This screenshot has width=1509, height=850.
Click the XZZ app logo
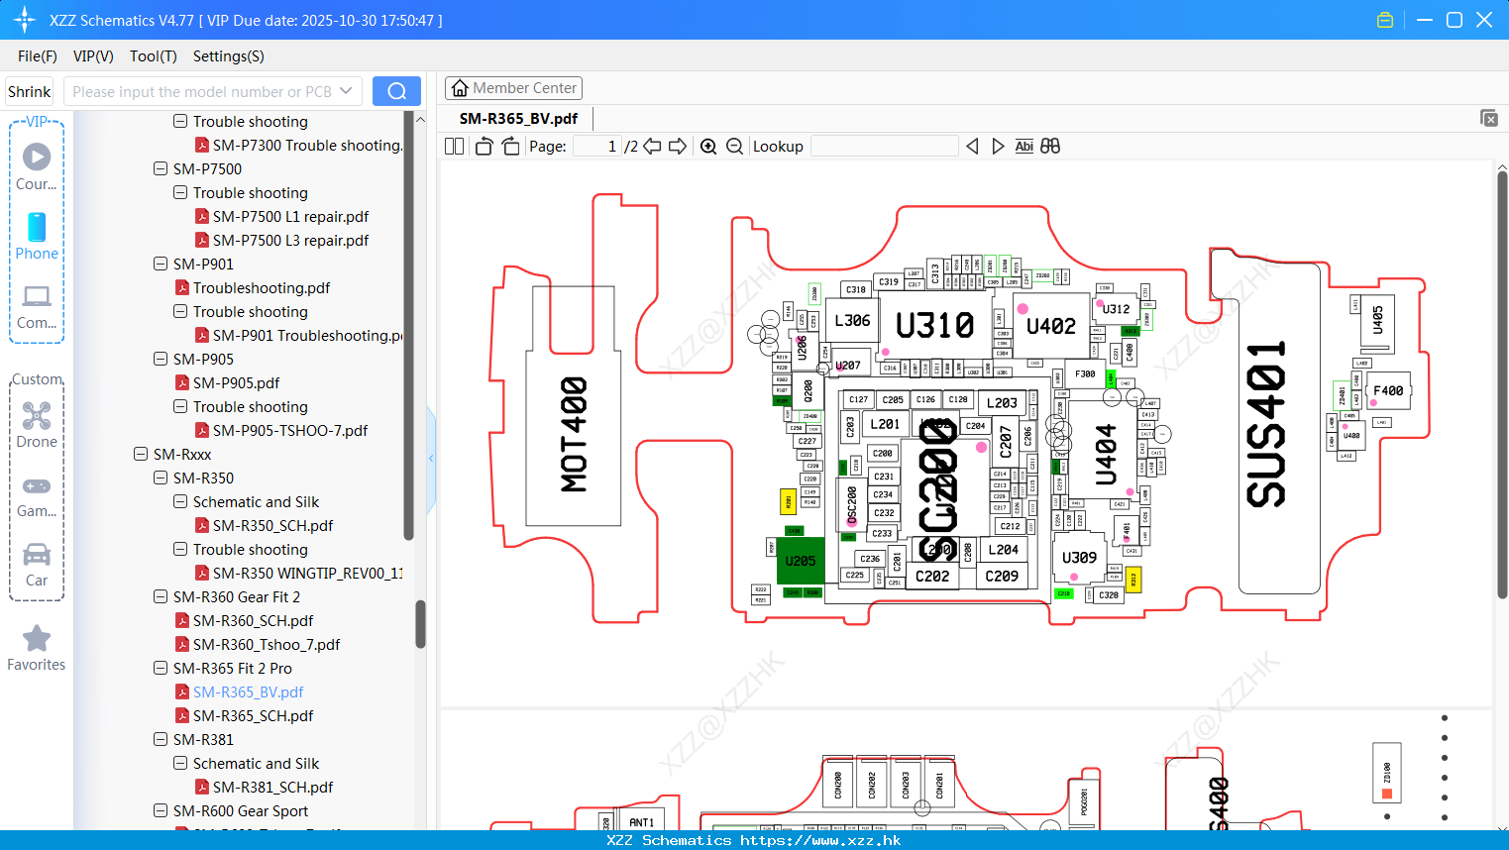(25, 20)
